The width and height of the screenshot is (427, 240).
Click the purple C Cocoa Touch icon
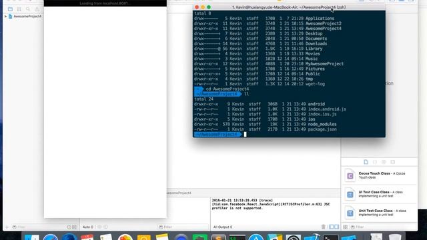pos(350,176)
